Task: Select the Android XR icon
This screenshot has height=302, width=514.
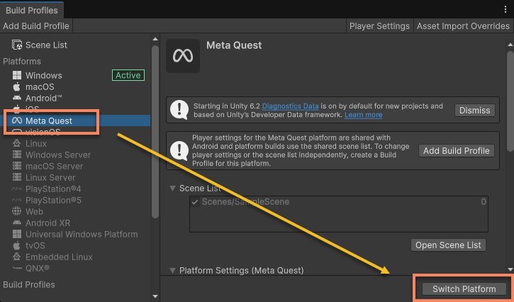Action: click(17, 223)
